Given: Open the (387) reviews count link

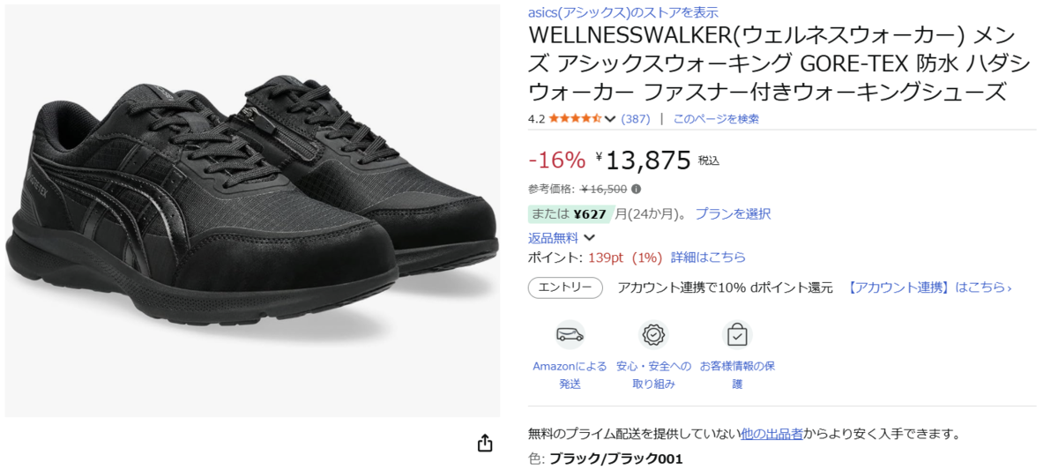Looking at the screenshot, I should 636,119.
